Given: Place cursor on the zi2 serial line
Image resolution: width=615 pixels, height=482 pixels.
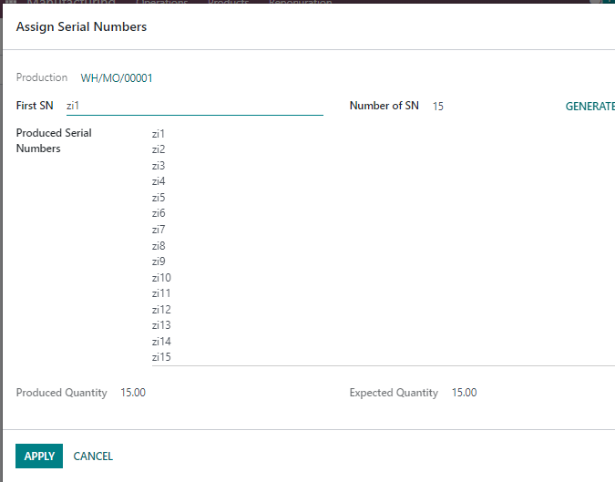Looking at the screenshot, I should click(159, 149).
